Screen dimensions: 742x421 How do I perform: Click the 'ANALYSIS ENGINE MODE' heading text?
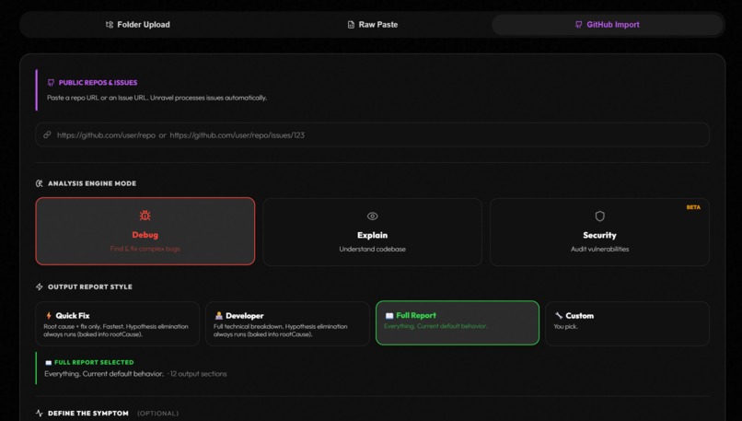[92, 183]
